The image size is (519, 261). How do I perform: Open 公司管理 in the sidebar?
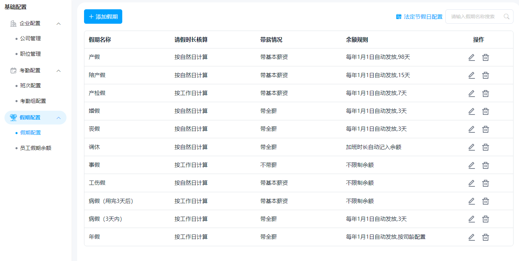click(x=30, y=39)
